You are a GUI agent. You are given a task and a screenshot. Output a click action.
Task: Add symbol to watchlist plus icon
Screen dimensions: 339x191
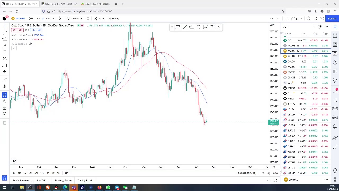click(313, 27)
